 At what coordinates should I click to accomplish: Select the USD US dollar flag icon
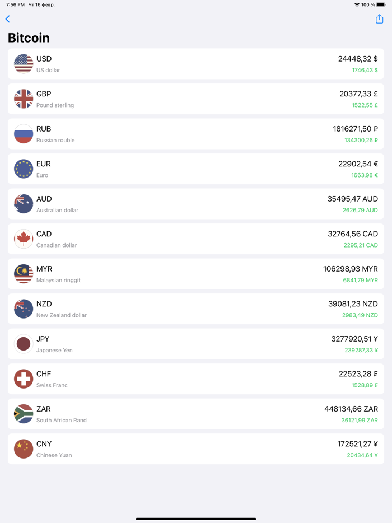[23, 64]
